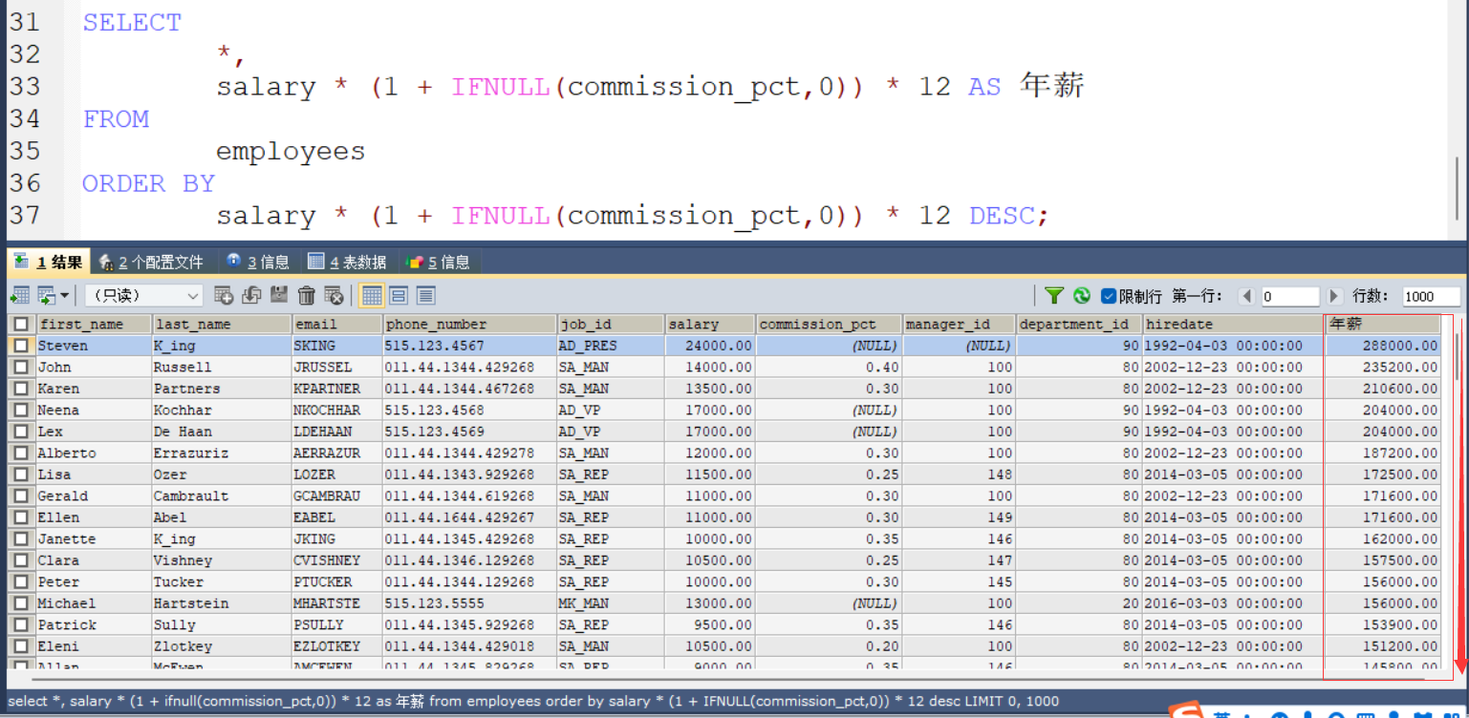The image size is (1469, 718).
Task: Check the row checkbox for Karen Partners
Action: (21, 389)
